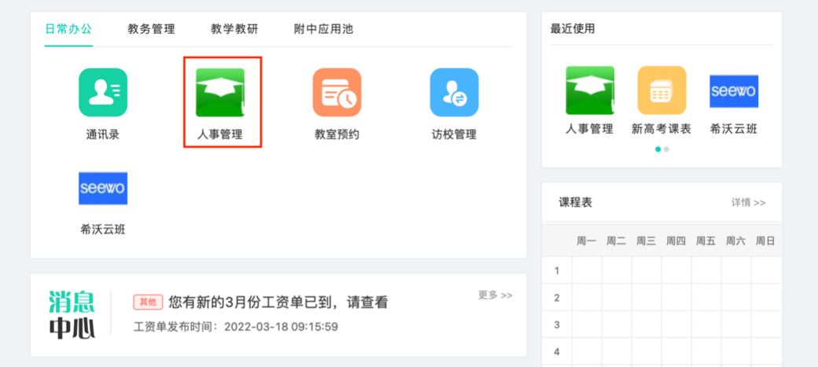Switch to the 教务管理 tab
818x367 pixels.
tap(151, 29)
